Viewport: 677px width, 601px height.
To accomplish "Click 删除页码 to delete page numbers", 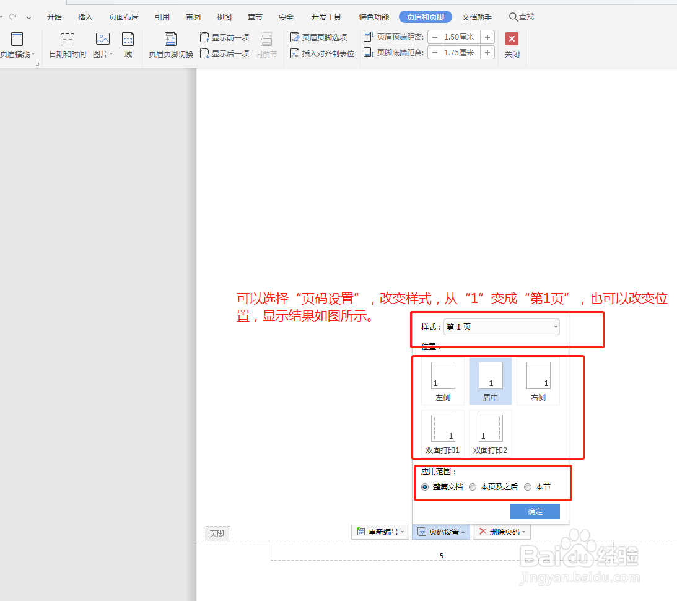I will pos(500,532).
